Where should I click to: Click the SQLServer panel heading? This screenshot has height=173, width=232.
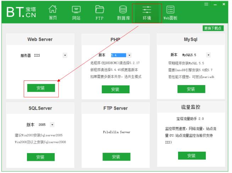(40, 108)
